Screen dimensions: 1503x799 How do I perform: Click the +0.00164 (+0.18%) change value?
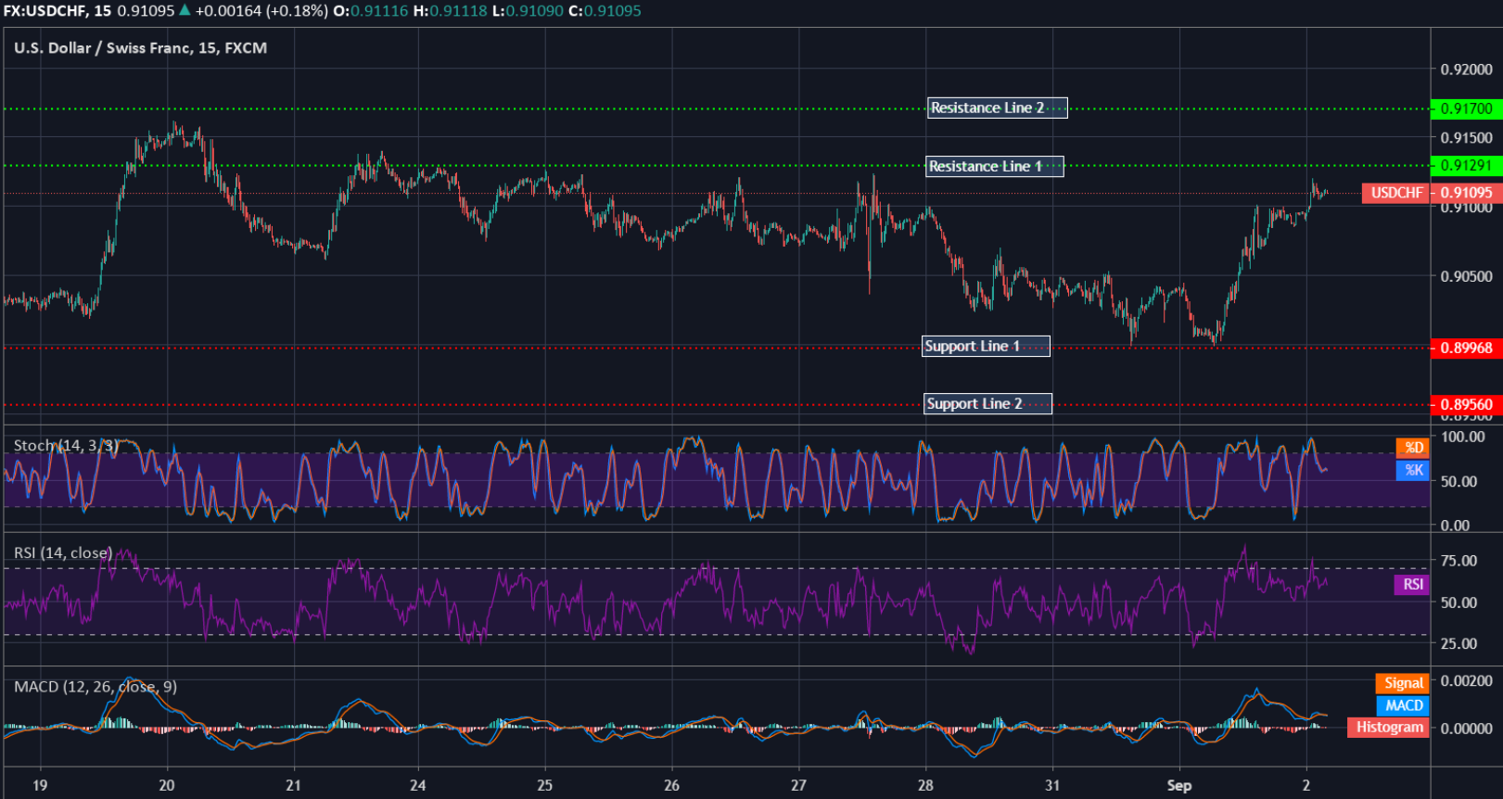pyautogui.click(x=261, y=11)
